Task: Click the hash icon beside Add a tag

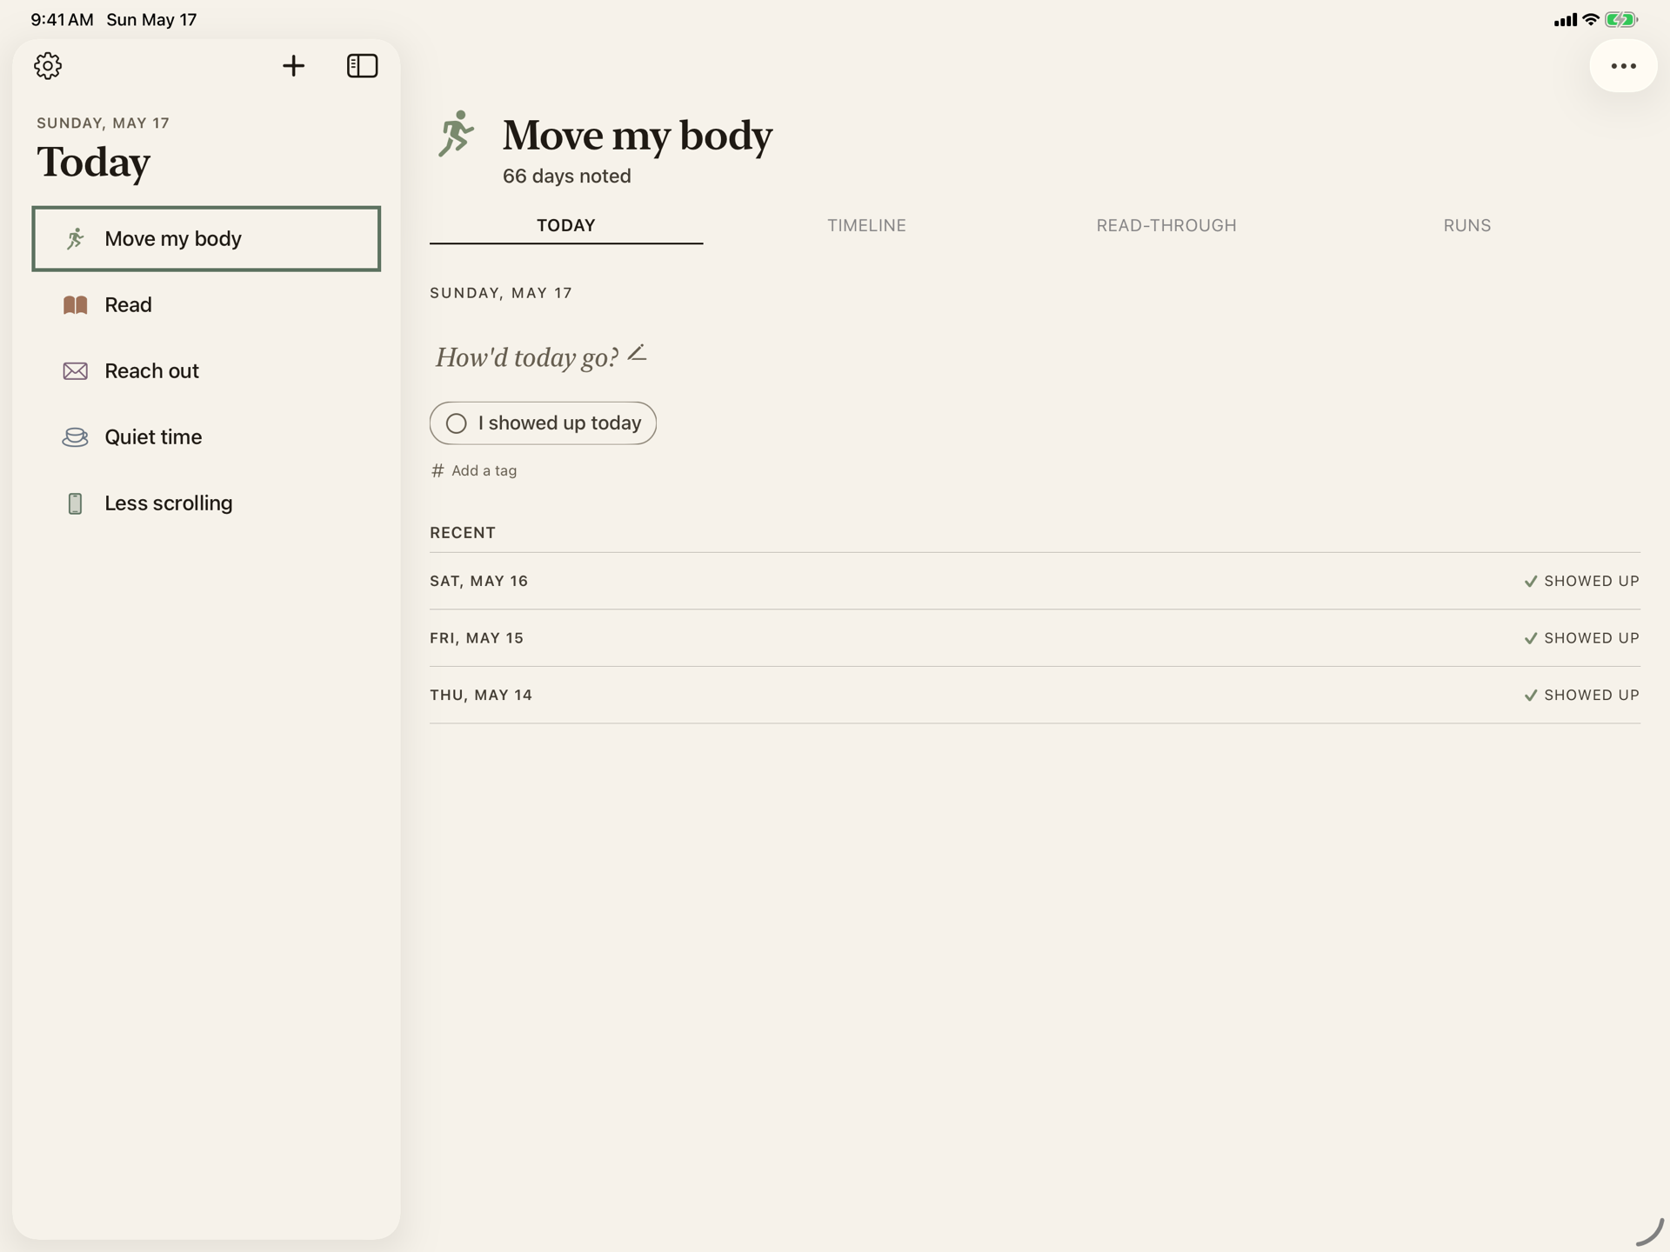Action: (x=438, y=470)
